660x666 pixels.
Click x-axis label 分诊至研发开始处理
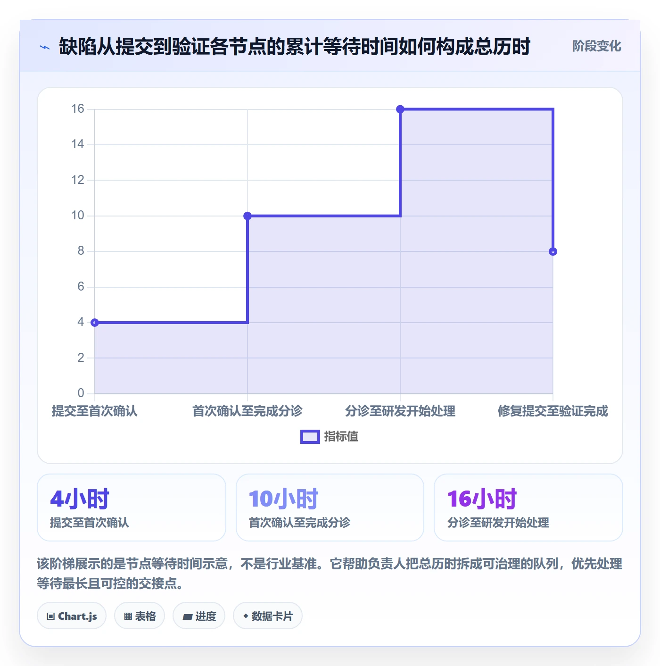pos(400,411)
